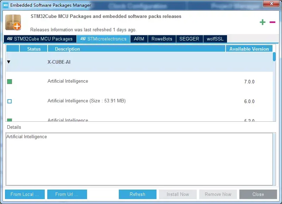Check the box for Artificial Intelligence 6.0.0
This screenshot has height=204, width=282.
(x=9, y=101)
